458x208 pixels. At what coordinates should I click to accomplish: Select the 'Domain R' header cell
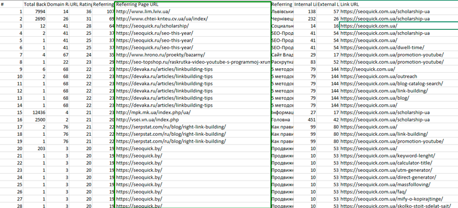(x=58, y=5)
